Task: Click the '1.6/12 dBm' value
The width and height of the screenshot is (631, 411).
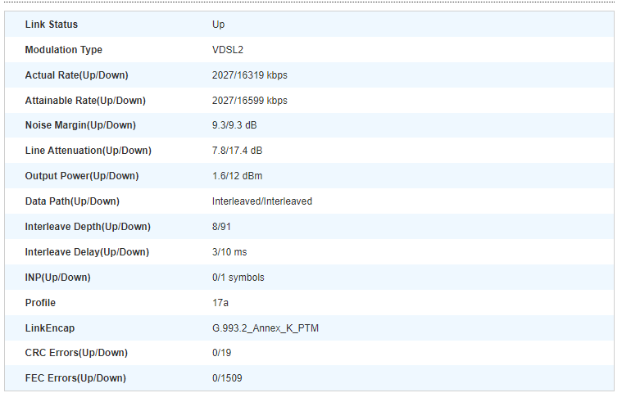Action: (238, 176)
